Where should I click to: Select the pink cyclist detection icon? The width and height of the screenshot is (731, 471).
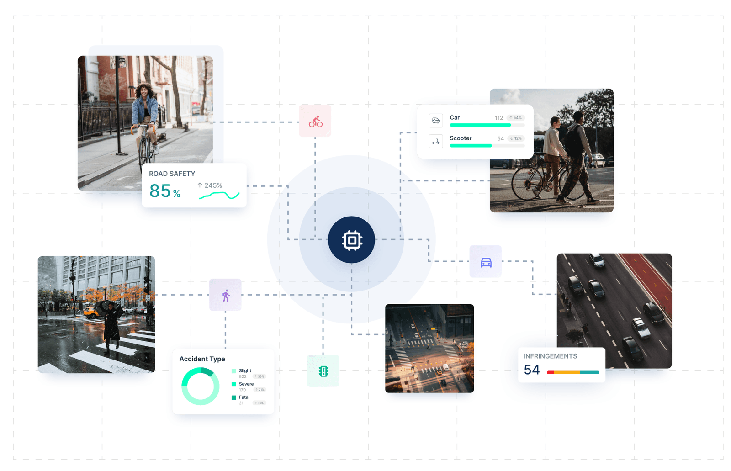tap(315, 121)
